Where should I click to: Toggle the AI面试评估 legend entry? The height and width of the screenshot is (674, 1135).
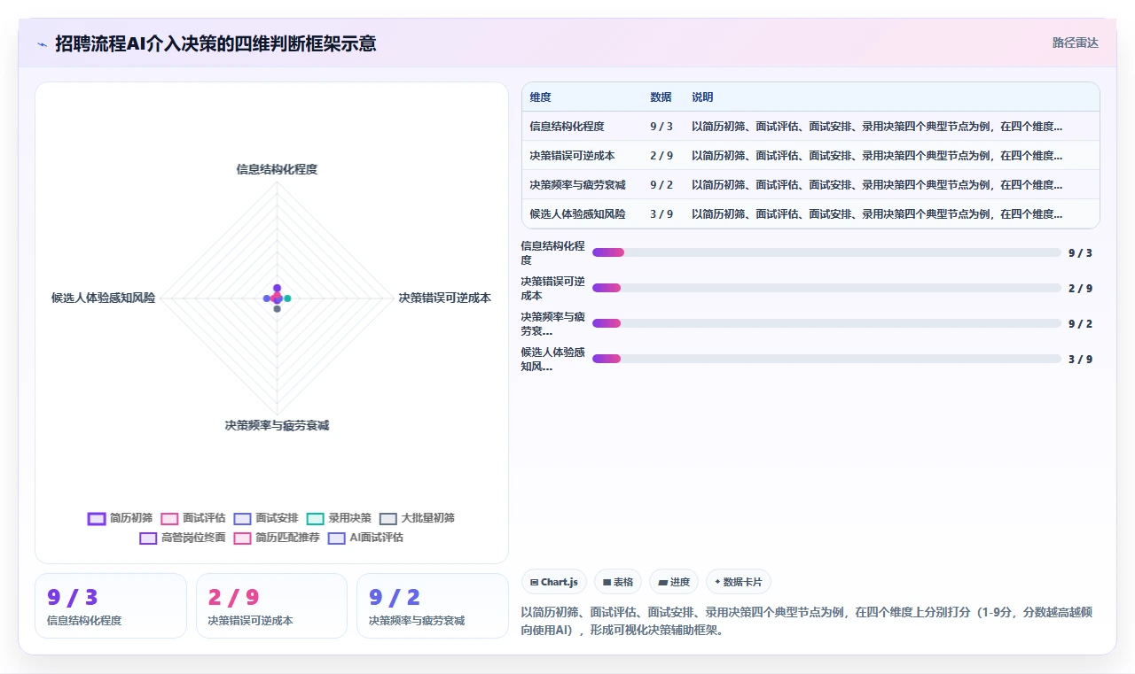(365, 538)
